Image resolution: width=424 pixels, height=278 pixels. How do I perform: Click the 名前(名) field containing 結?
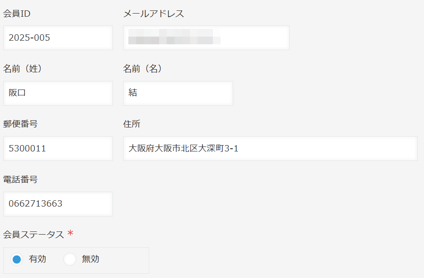click(178, 93)
